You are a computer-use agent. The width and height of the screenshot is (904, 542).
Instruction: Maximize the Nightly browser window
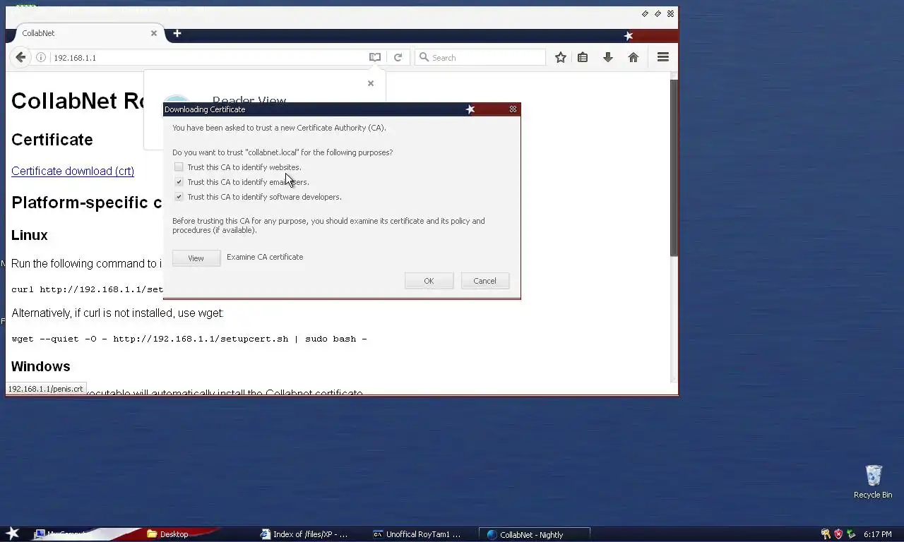[658, 13]
